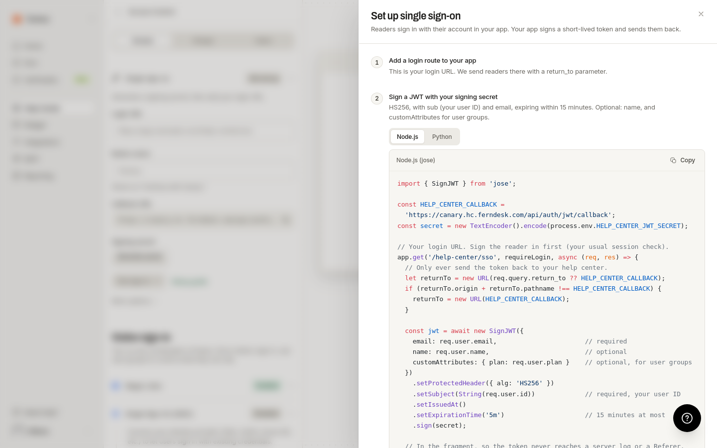The width and height of the screenshot is (717, 448).
Task: Click the "email: req.user.email" code line
Action: [x=455, y=341]
